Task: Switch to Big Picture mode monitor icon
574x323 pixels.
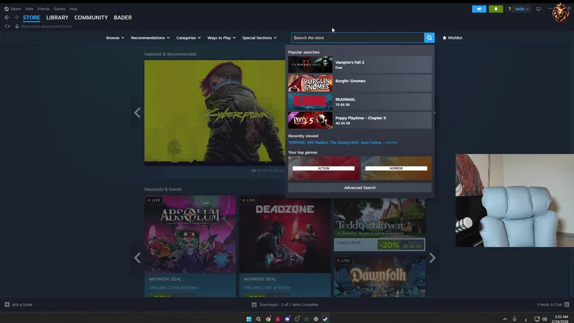Action: click(x=539, y=9)
